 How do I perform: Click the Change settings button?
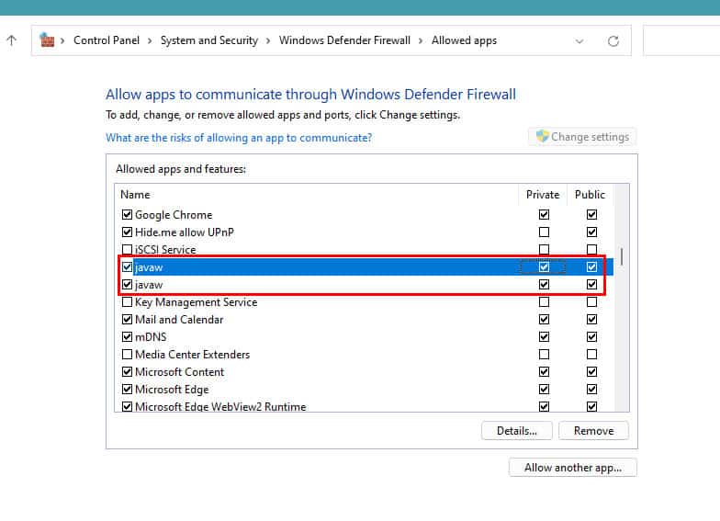coord(582,136)
